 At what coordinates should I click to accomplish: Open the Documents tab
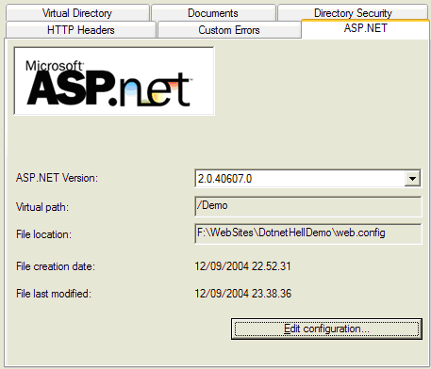tap(213, 13)
